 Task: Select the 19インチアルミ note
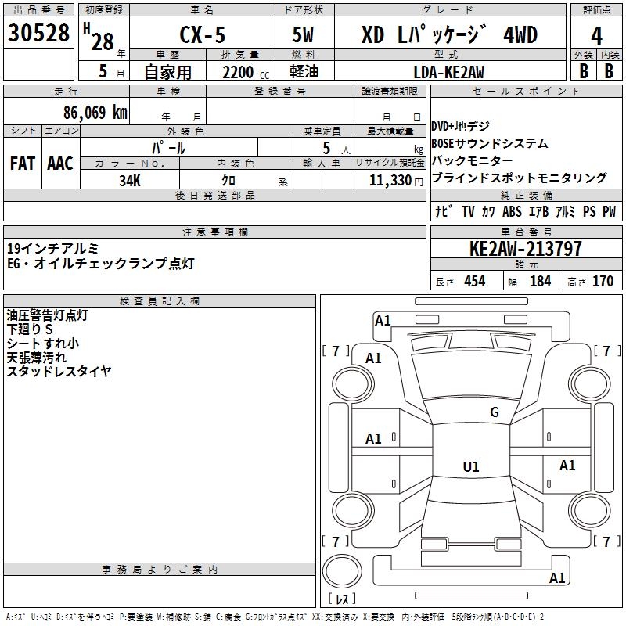coord(52,249)
